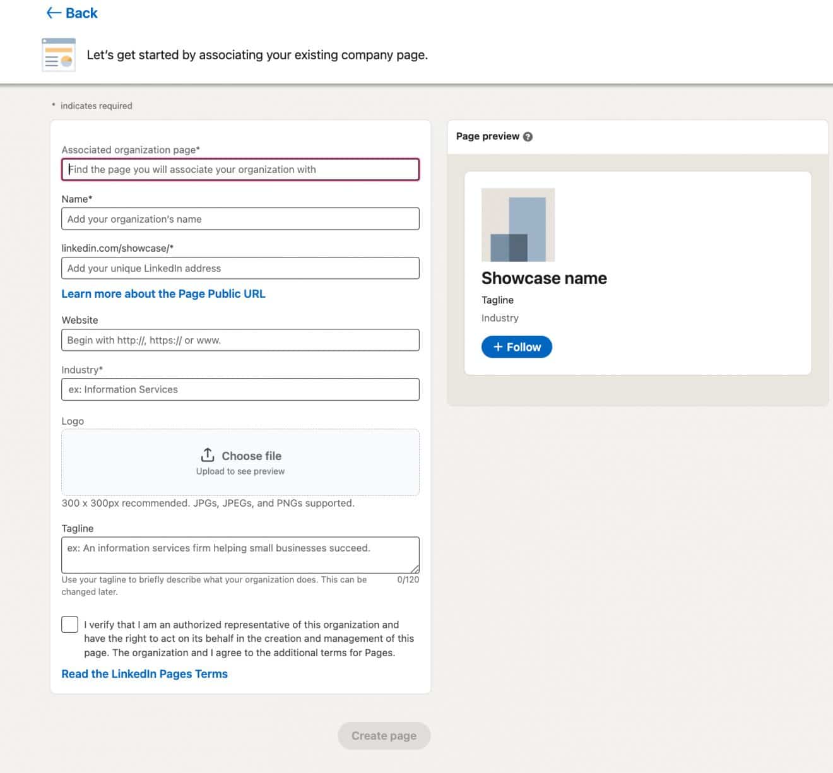Select the Website field
This screenshot has height=773, width=833.
click(240, 339)
